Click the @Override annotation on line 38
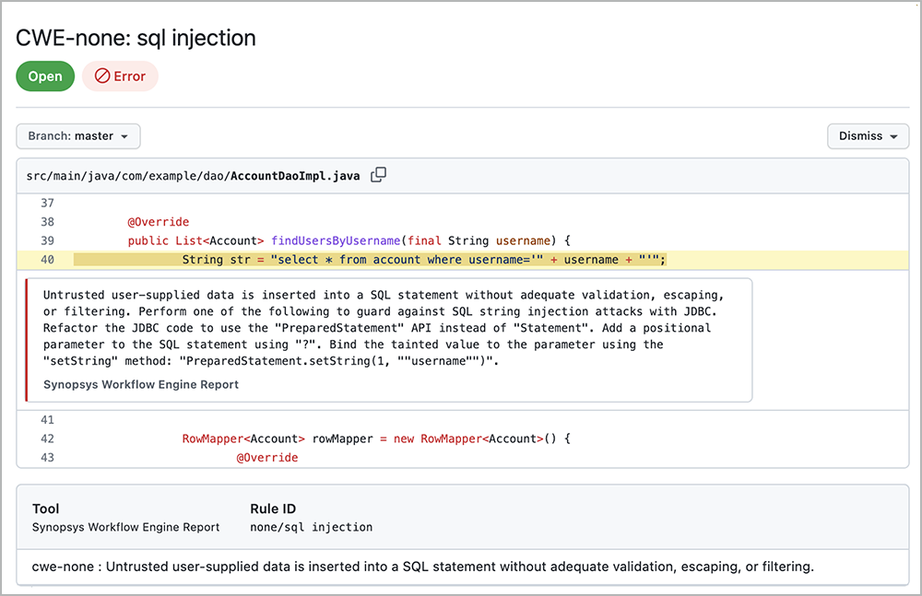This screenshot has width=922, height=596. (159, 222)
